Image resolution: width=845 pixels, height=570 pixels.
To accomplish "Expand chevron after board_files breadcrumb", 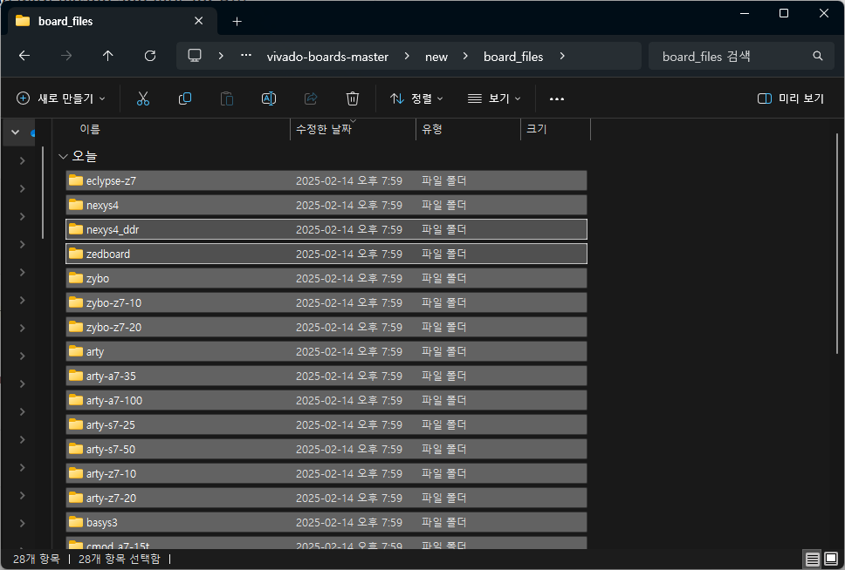I will pyautogui.click(x=562, y=56).
